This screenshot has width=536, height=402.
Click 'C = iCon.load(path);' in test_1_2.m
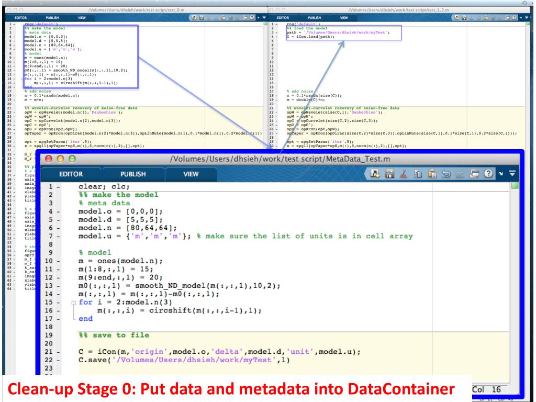click(310, 37)
